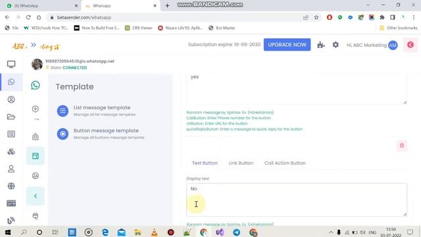Go back to previous page
This screenshot has height=237, width=421.
pyautogui.click(x=7, y=18)
